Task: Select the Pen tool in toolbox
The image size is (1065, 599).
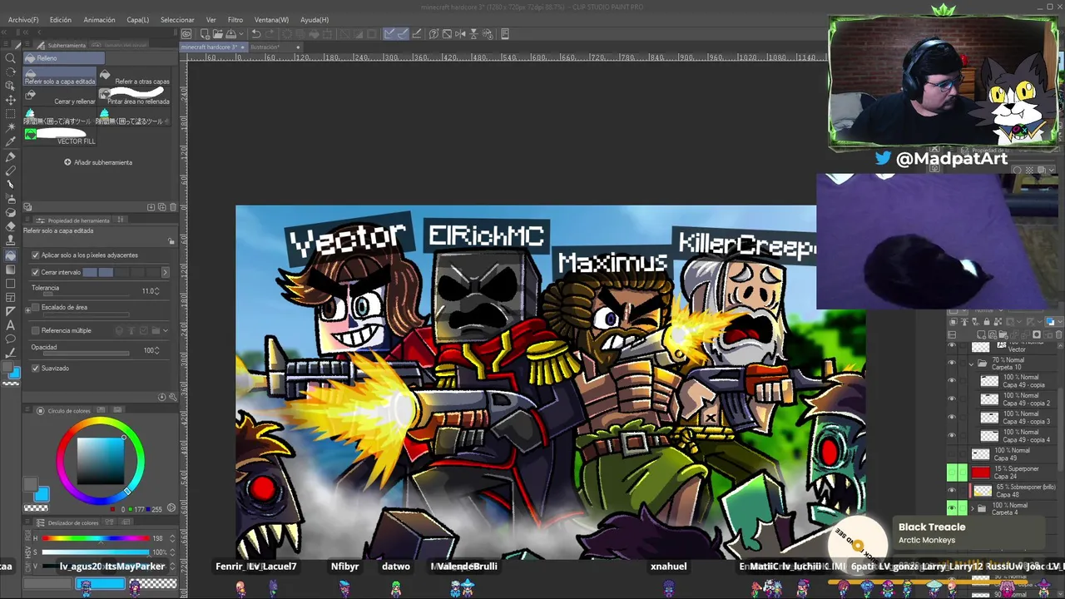Action: 10,156
